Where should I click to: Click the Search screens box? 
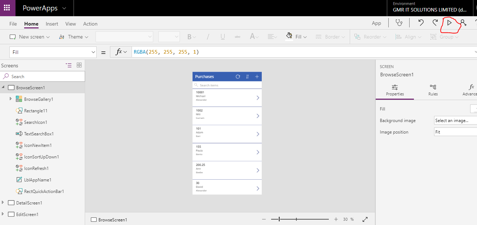point(43,76)
